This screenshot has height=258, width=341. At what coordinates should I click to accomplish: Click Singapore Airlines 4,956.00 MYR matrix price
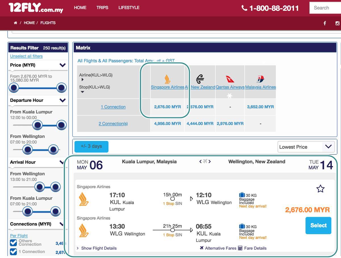(167, 123)
